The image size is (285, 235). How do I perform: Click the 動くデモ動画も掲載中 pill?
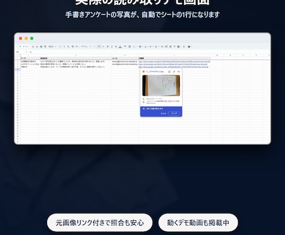[198, 223]
